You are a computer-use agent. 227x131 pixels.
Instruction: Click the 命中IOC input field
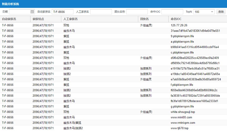(172, 12)
